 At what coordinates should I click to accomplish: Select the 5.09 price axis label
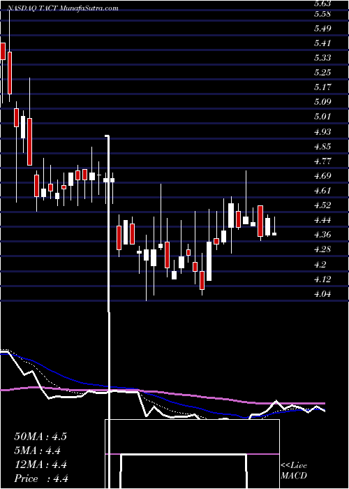(322, 102)
